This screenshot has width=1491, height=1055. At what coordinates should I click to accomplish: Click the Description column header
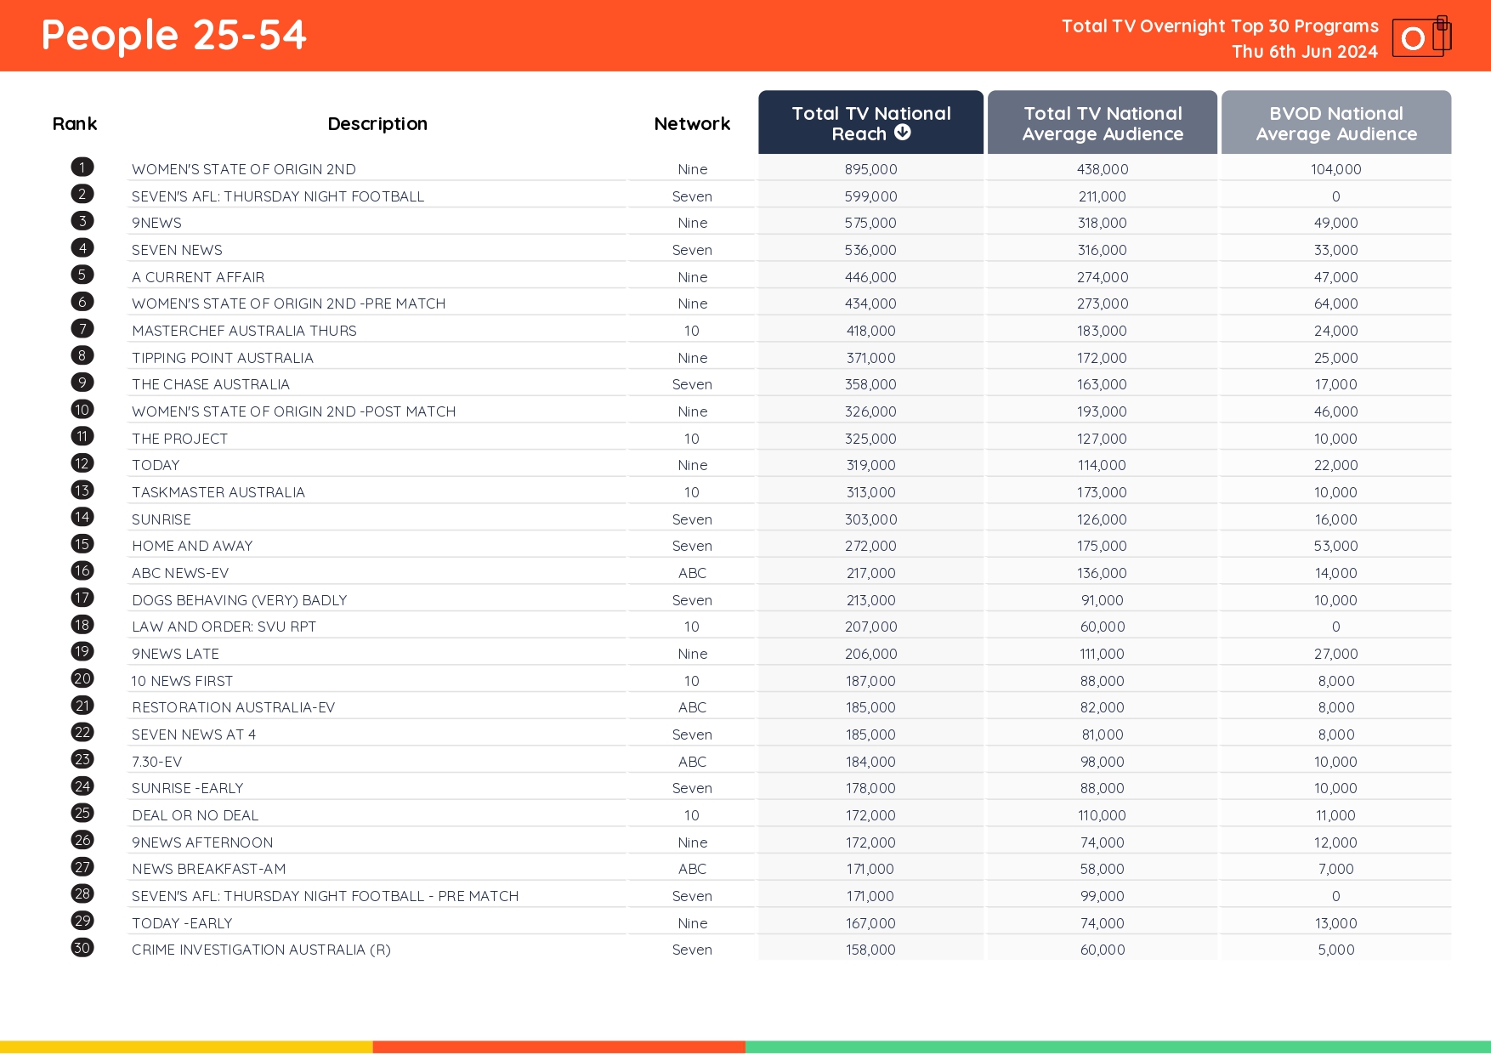coord(377,123)
